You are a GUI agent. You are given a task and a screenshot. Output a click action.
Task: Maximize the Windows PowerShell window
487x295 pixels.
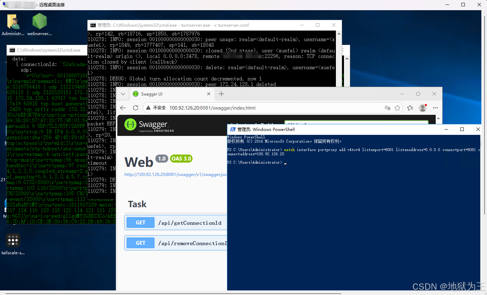[462, 129]
